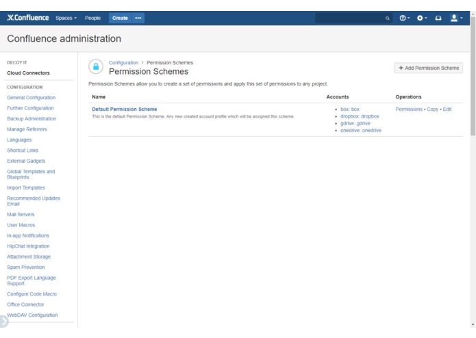This screenshot has width=476, height=338.
Task: Open the help menu icon
Action: pyautogui.click(x=404, y=18)
